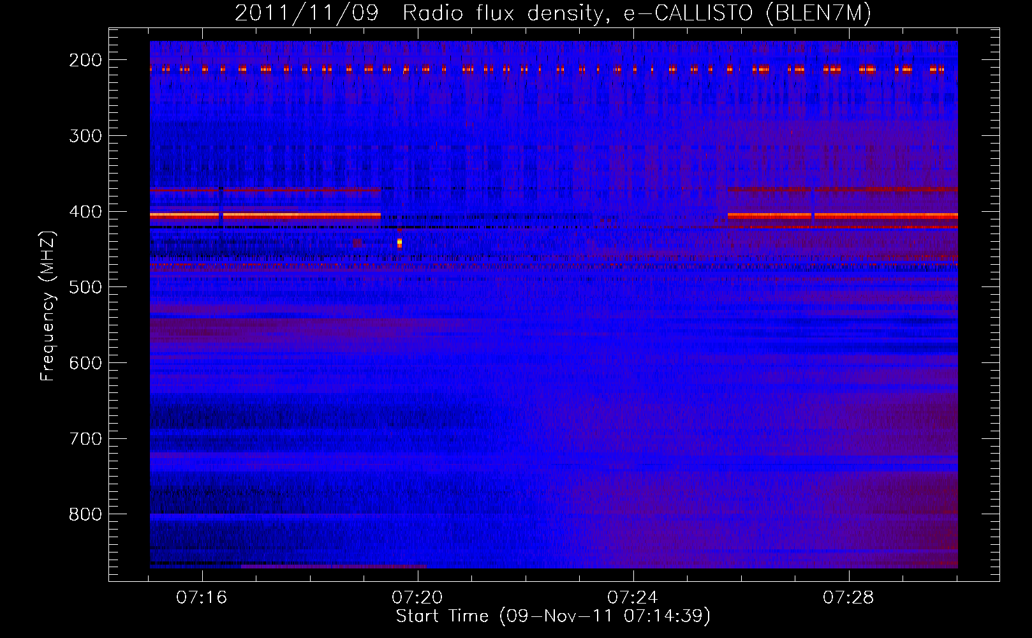This screenshot has height=638, width=1032.
Task: Click the 'e-CALLISTO (BLEN7M)' label in title
Action: pos(747,13)
